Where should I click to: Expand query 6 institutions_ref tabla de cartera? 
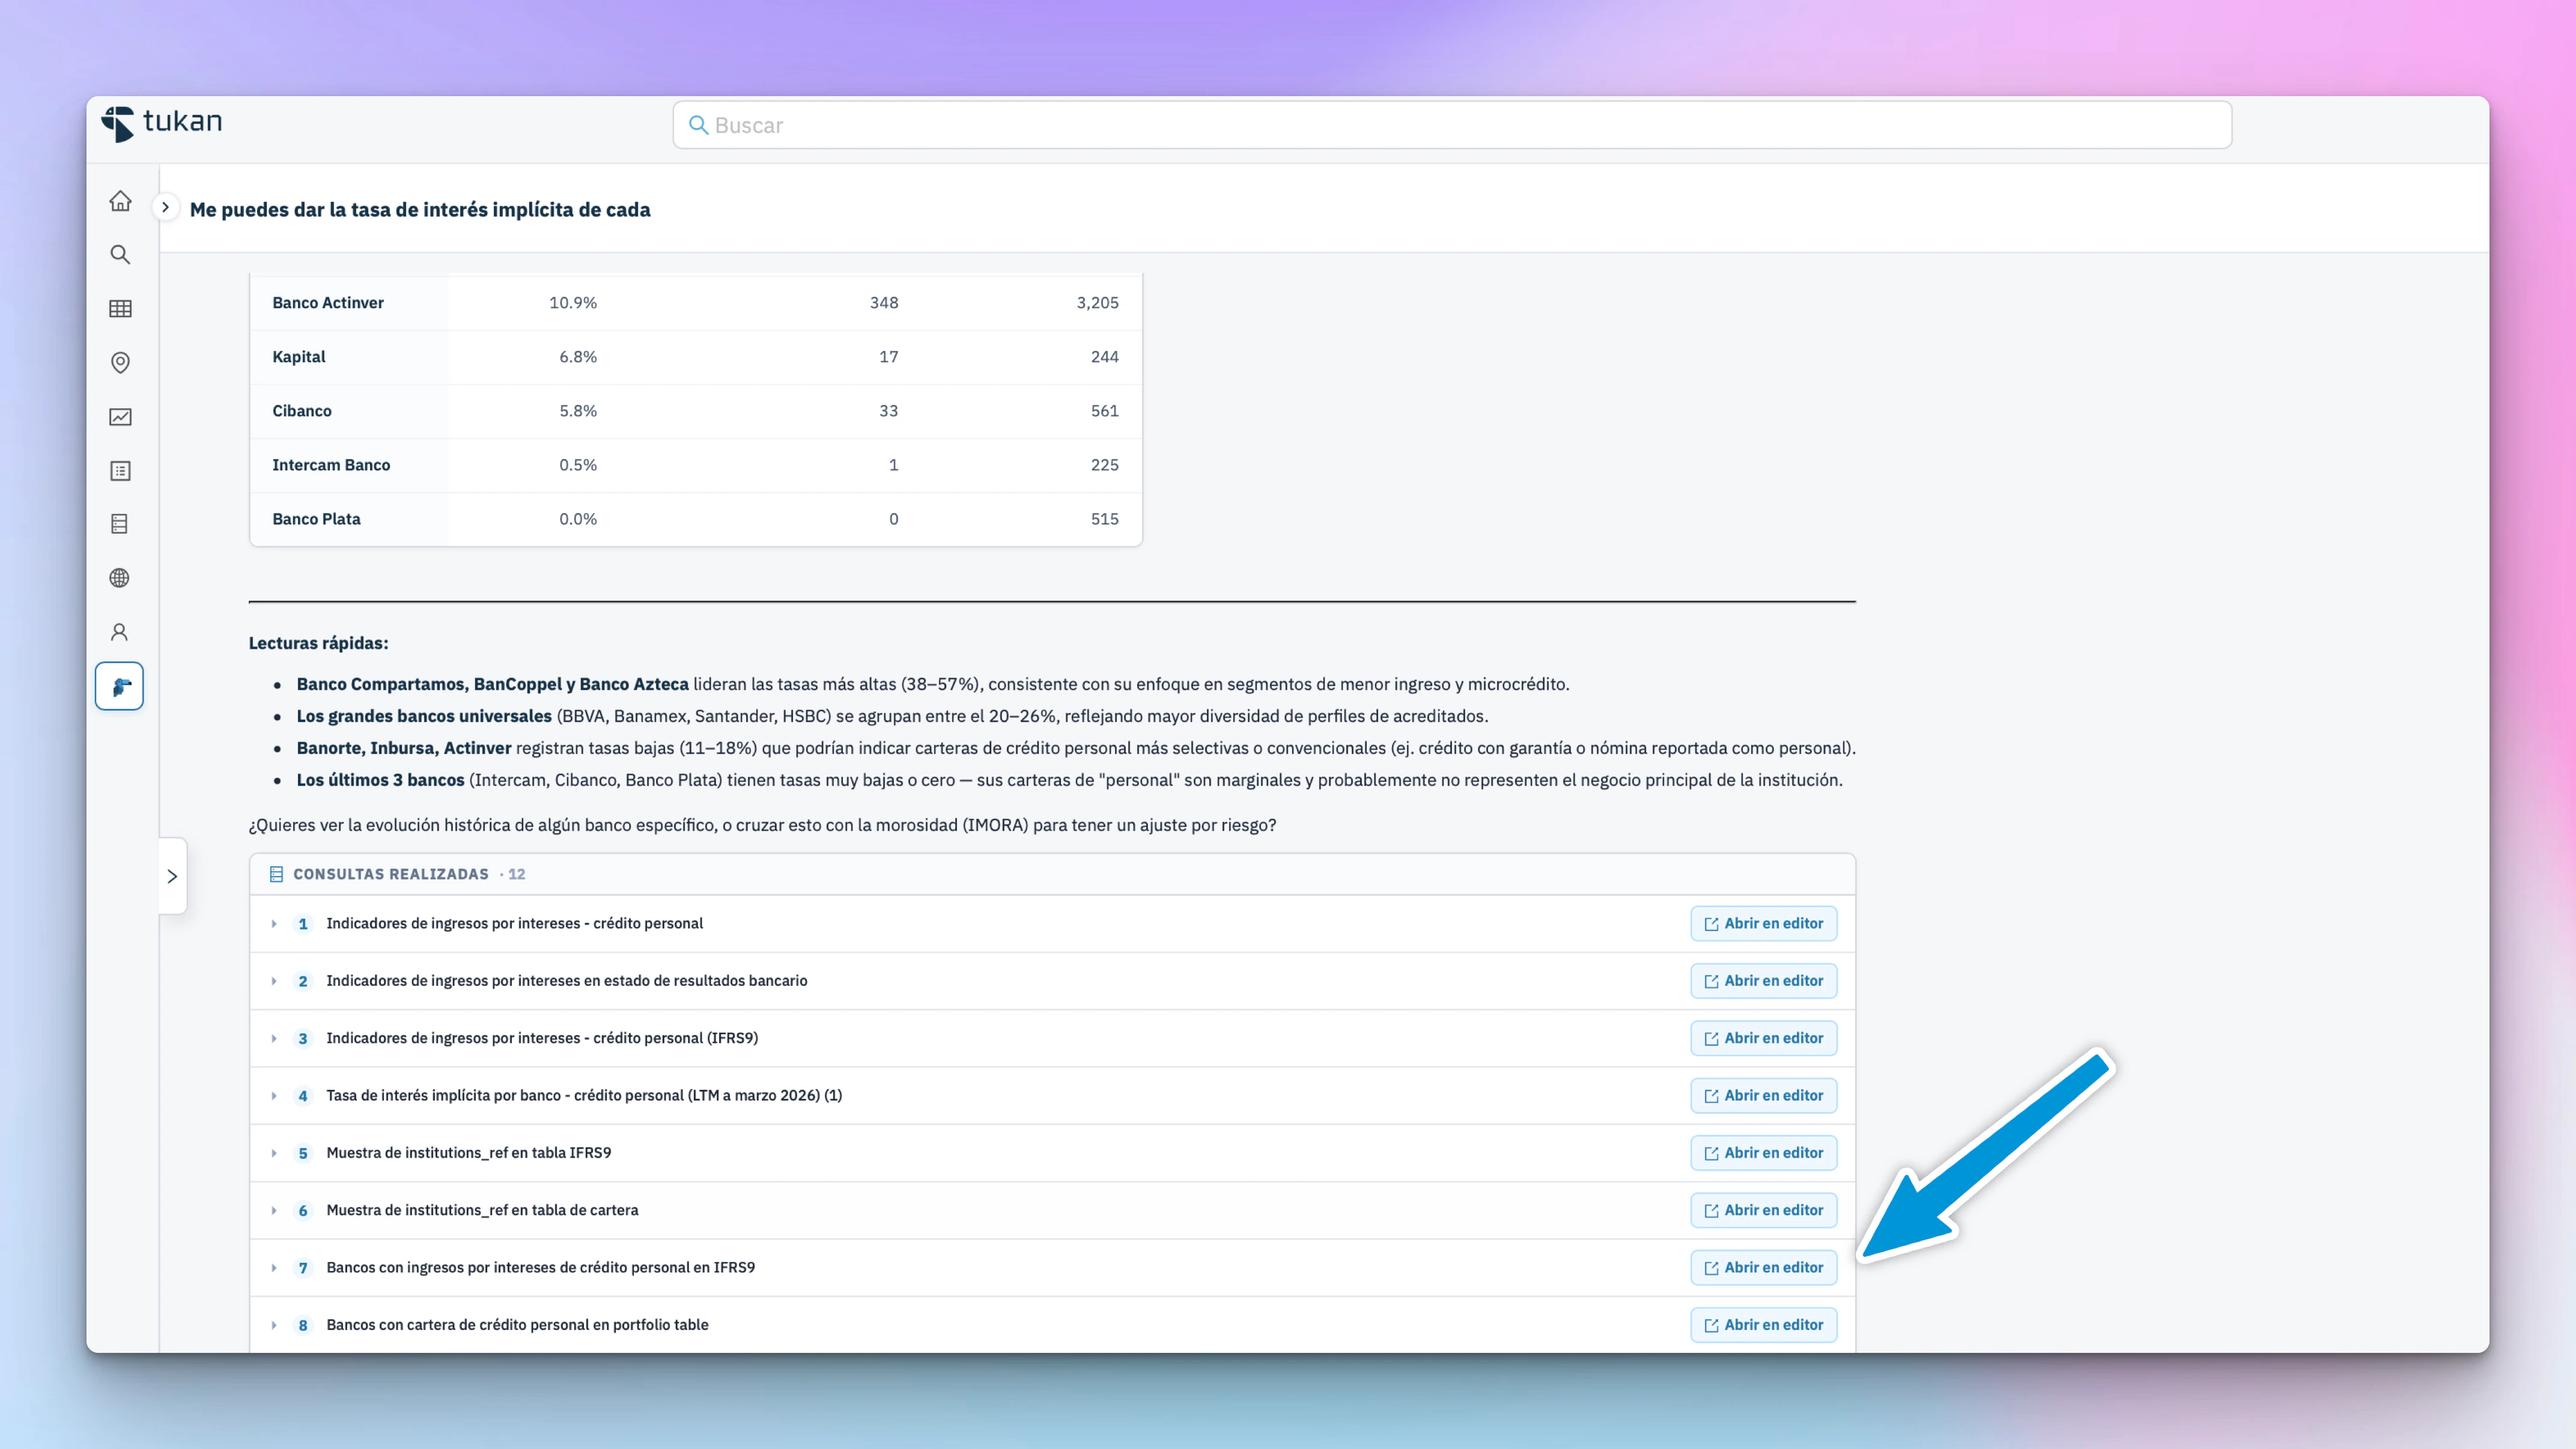pos(274,1210)
